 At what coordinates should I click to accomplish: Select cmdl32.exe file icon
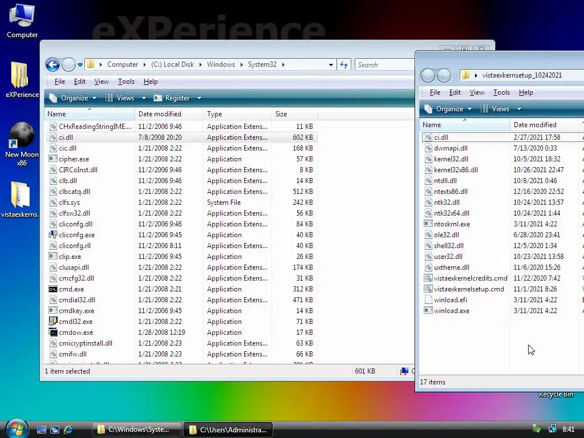[x=53, y=322]
